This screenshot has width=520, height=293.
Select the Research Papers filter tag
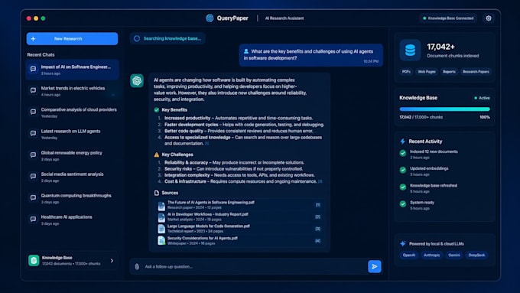point(476,72)
